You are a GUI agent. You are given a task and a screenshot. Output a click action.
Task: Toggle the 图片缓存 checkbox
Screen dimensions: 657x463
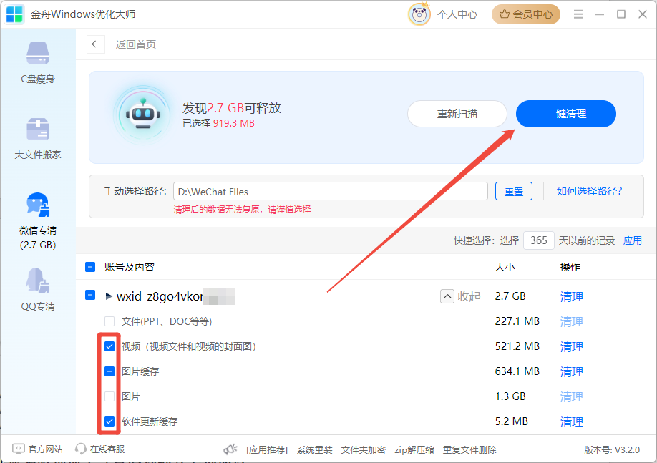tap(109, 371)
